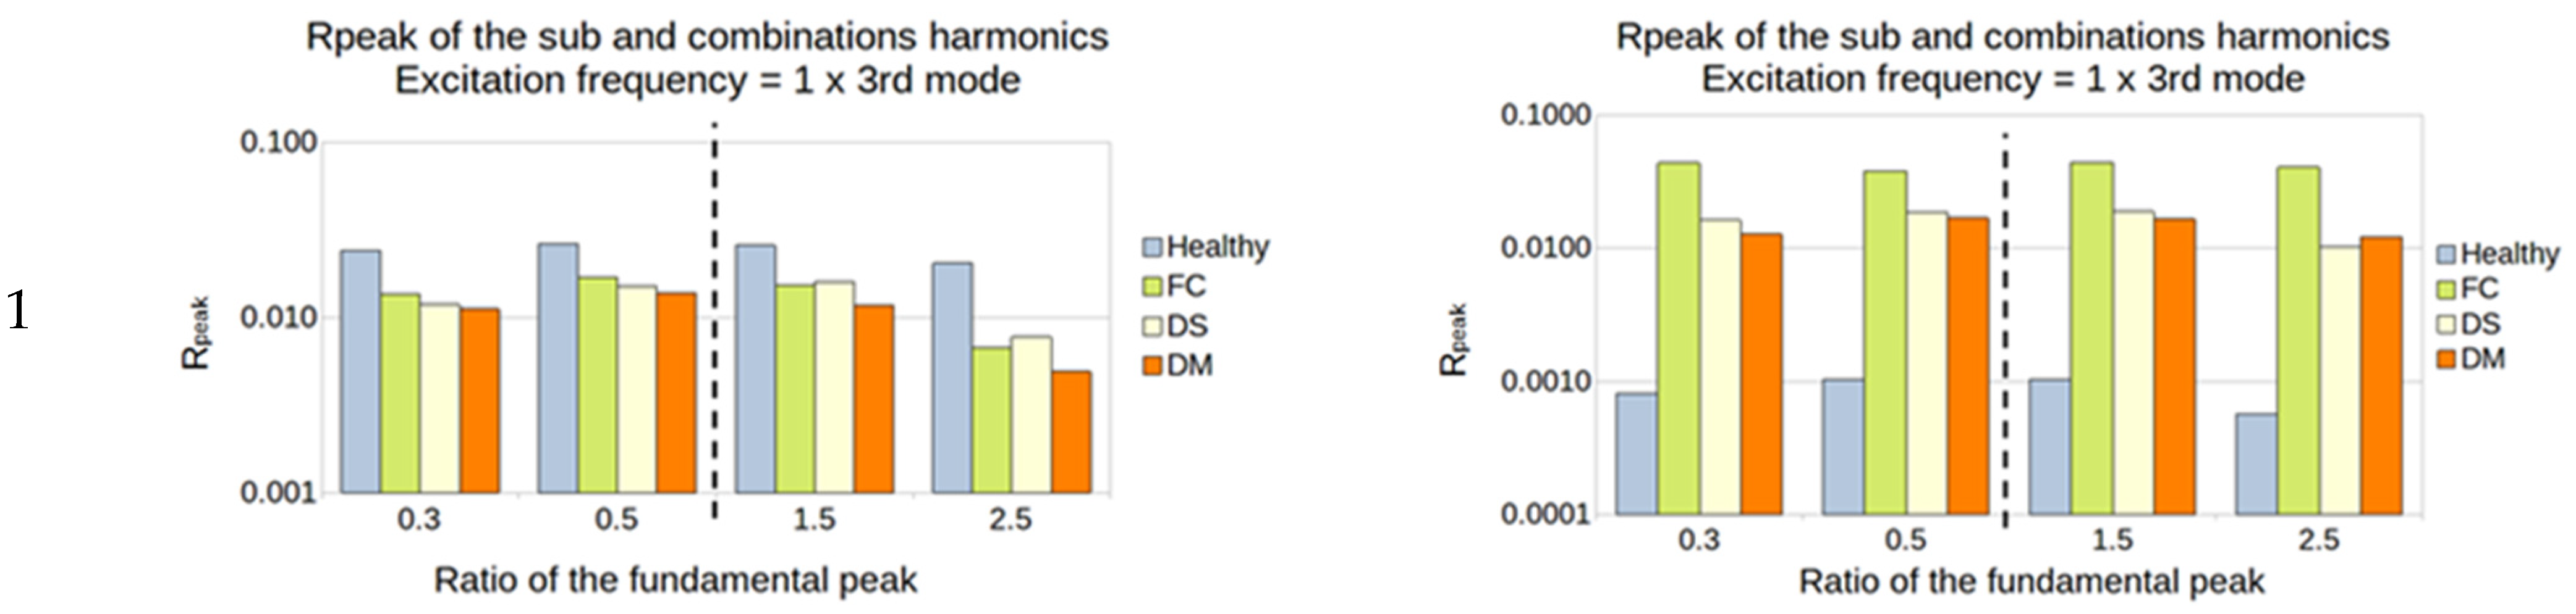The height and width of the screenshot is (614, 2576).
Task: Click the Rpeak y-axis label of right chart
Action: click(x=1454, y=339)
